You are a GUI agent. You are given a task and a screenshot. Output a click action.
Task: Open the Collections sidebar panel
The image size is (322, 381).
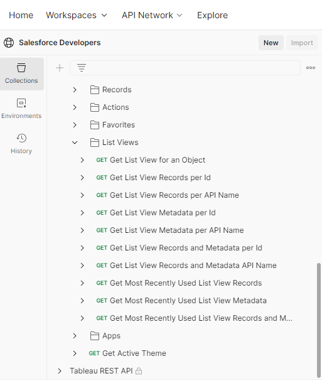click(x=21, y=74)
